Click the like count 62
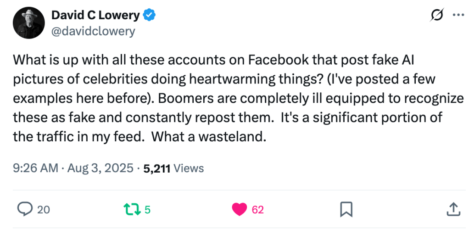469x229 pixels. [258, 210]
